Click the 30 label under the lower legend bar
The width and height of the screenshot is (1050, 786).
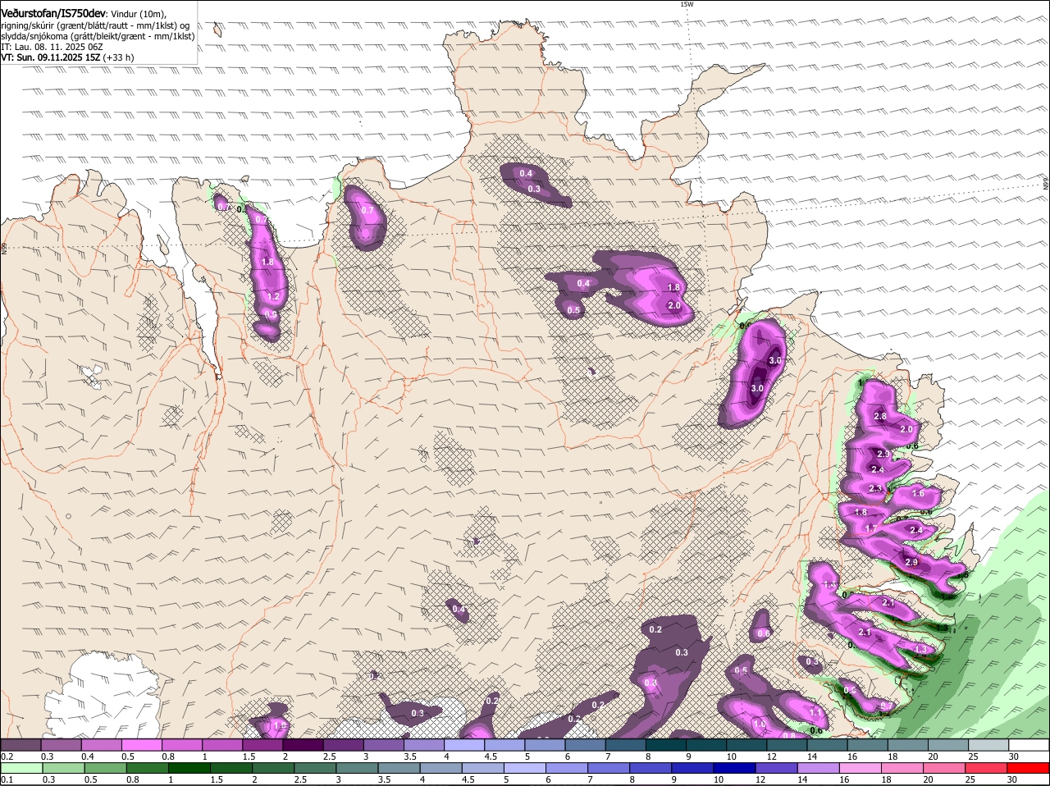pyautogui.click(x=1011, y=779)
